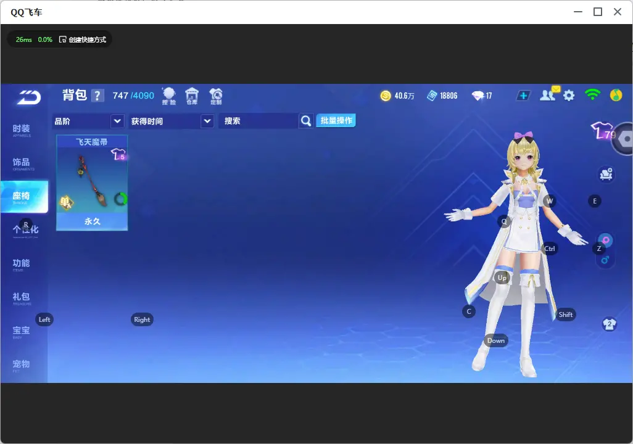Viewport: 633px width, 444px height.
Task: Switch to the 时装 apparel tab
Action: (x=22, y=130)
